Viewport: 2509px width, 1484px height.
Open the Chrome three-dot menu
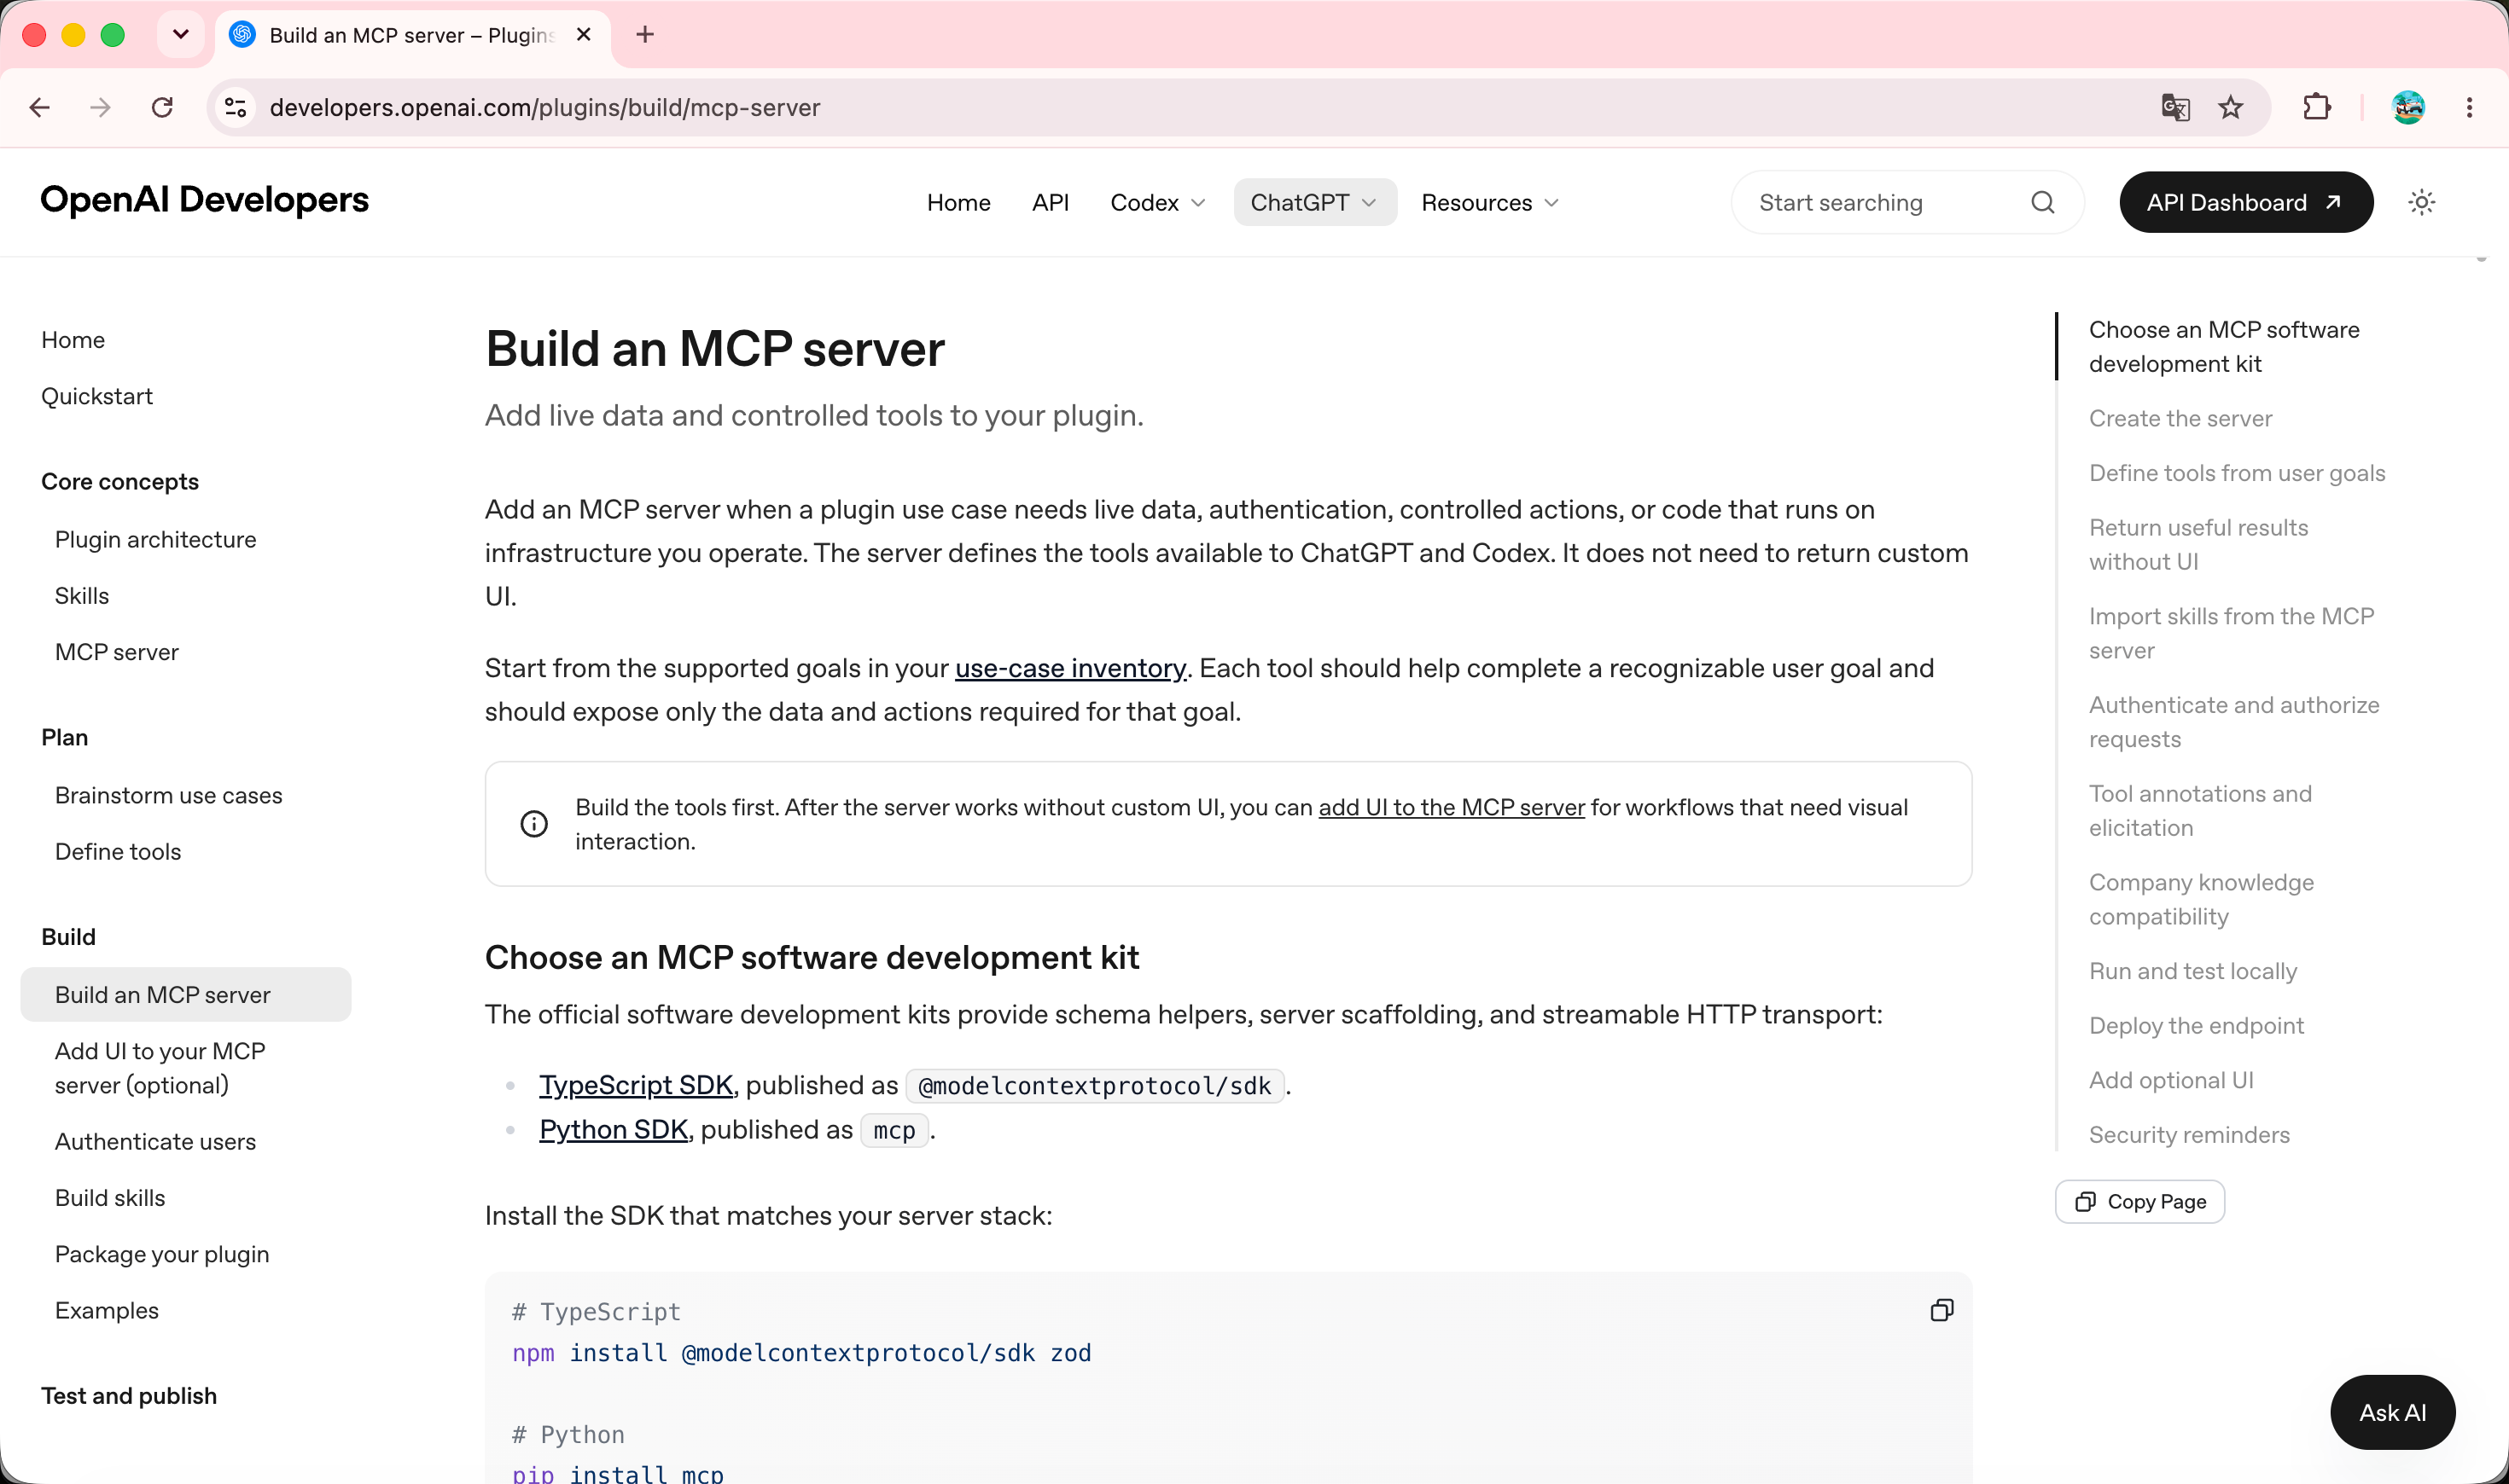2469,107
